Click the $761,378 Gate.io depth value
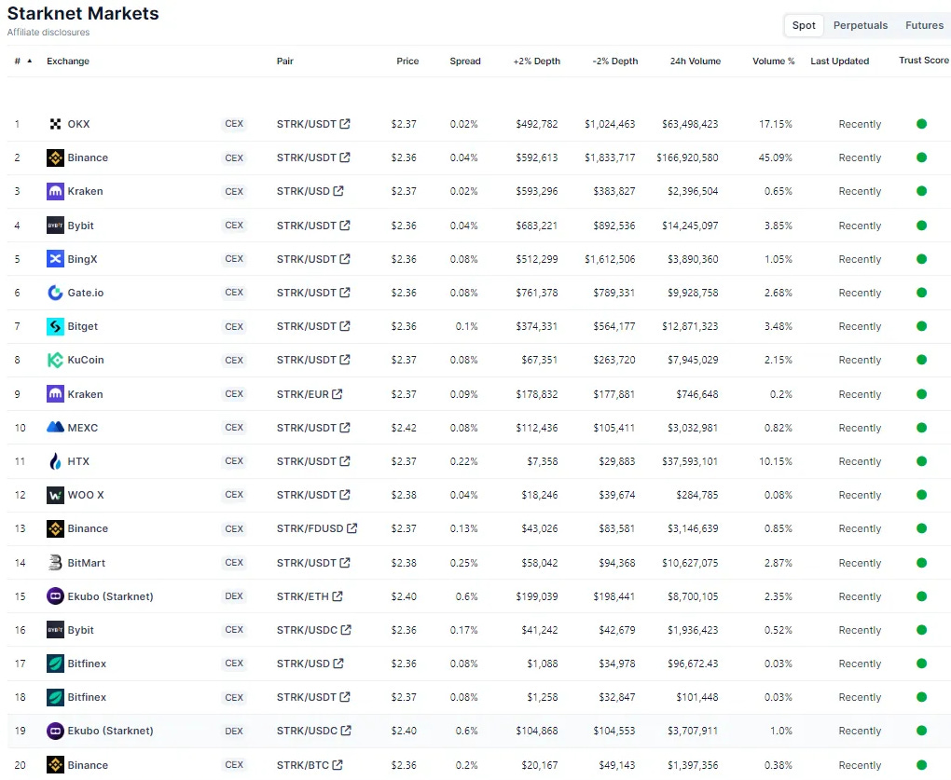Viewport: 951px width, 780px height. tap(537, 293)
